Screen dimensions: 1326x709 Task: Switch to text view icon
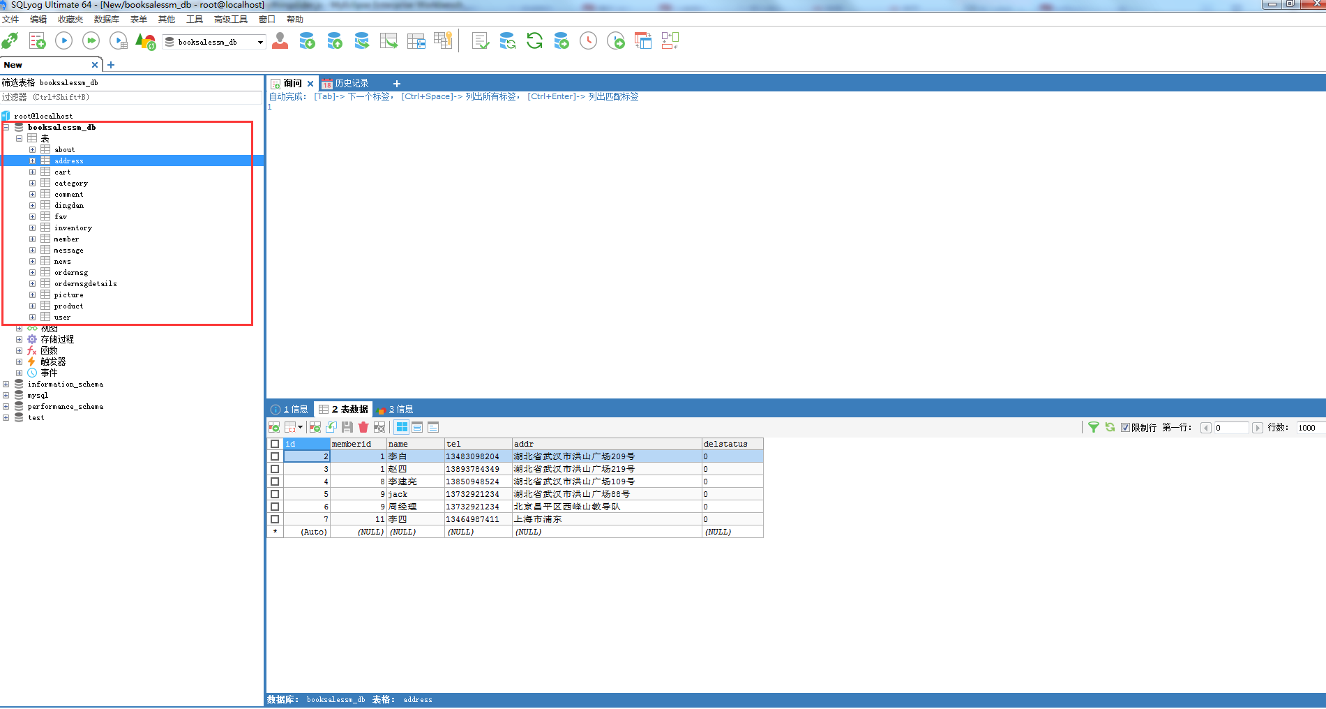point(433,427)
